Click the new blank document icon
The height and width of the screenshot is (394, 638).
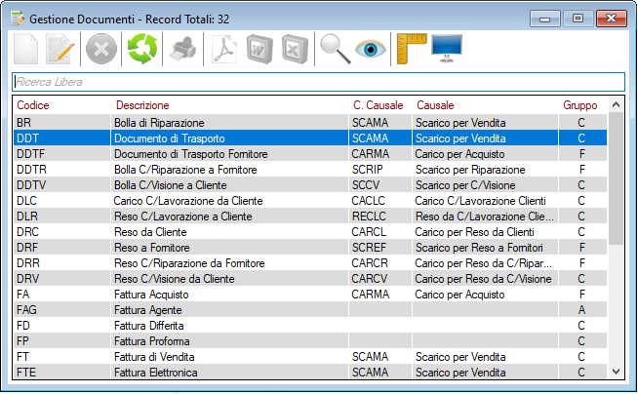[x=27, y=49]
